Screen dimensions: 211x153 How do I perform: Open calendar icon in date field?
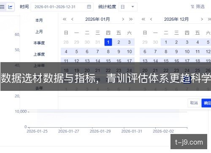pos(89,7)
